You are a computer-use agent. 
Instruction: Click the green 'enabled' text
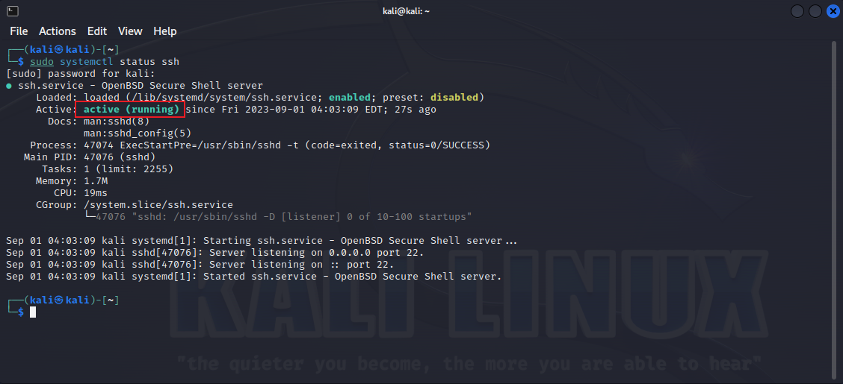point(350,97)
